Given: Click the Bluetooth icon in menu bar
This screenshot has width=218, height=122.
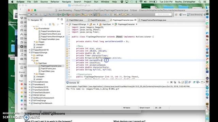Looking at the screenshot, I should click(x=136, y=2).
